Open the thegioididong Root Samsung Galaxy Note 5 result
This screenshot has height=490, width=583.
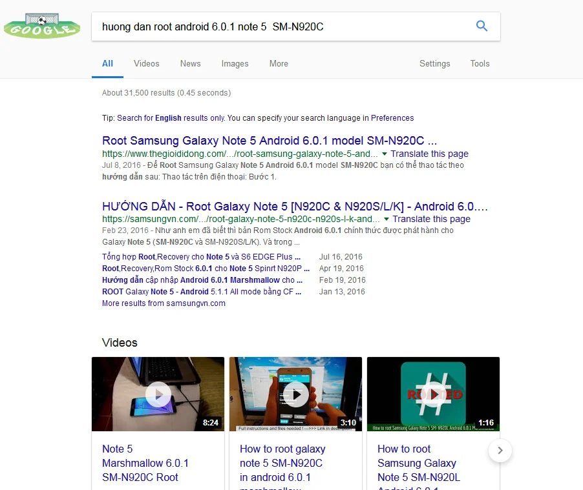tap(270, 141)
